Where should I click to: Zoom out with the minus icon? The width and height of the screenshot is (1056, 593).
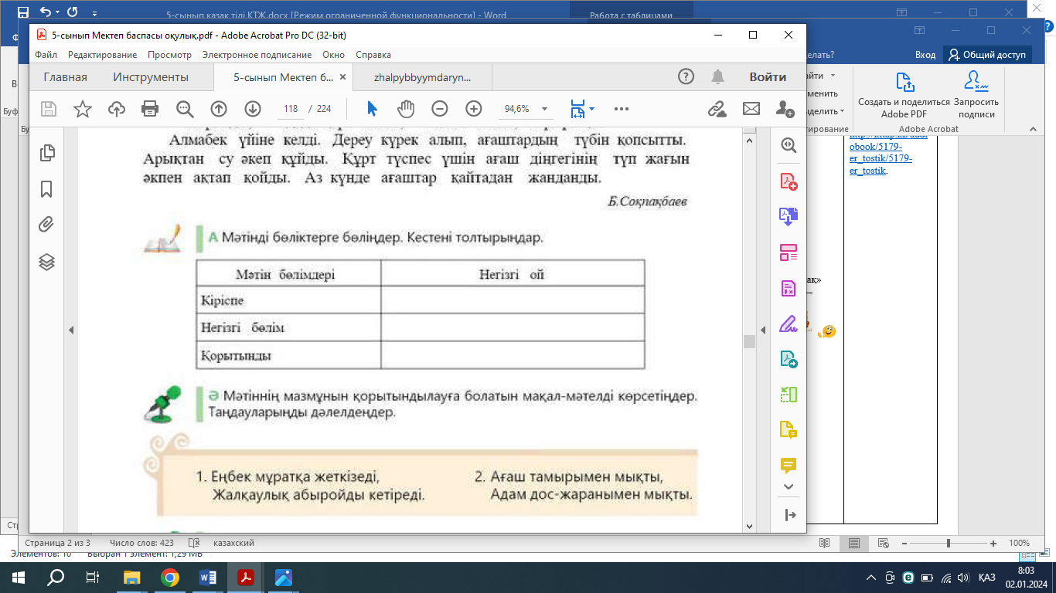(x=440, y=109)
